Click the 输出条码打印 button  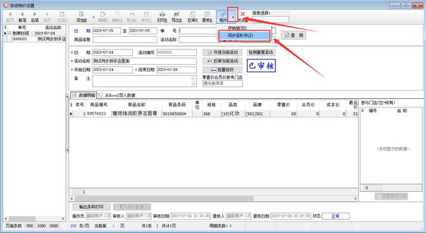[x=91, y=206]
